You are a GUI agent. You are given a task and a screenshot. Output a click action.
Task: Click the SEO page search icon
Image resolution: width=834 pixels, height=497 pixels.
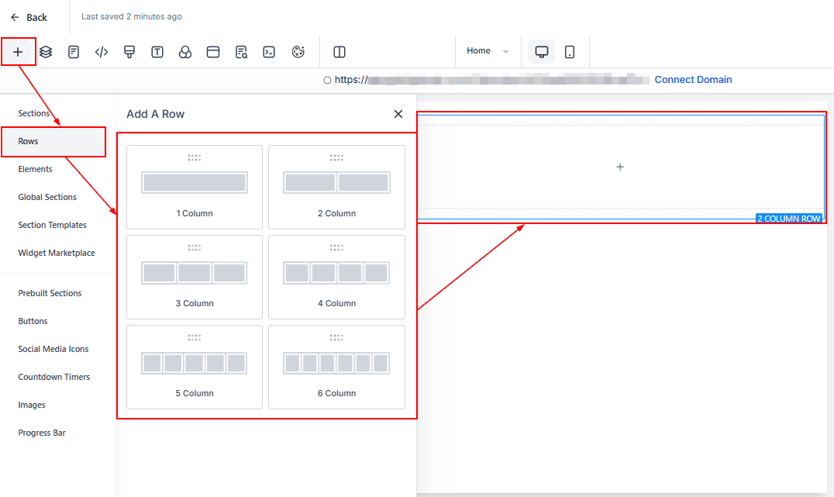[241, 52]
